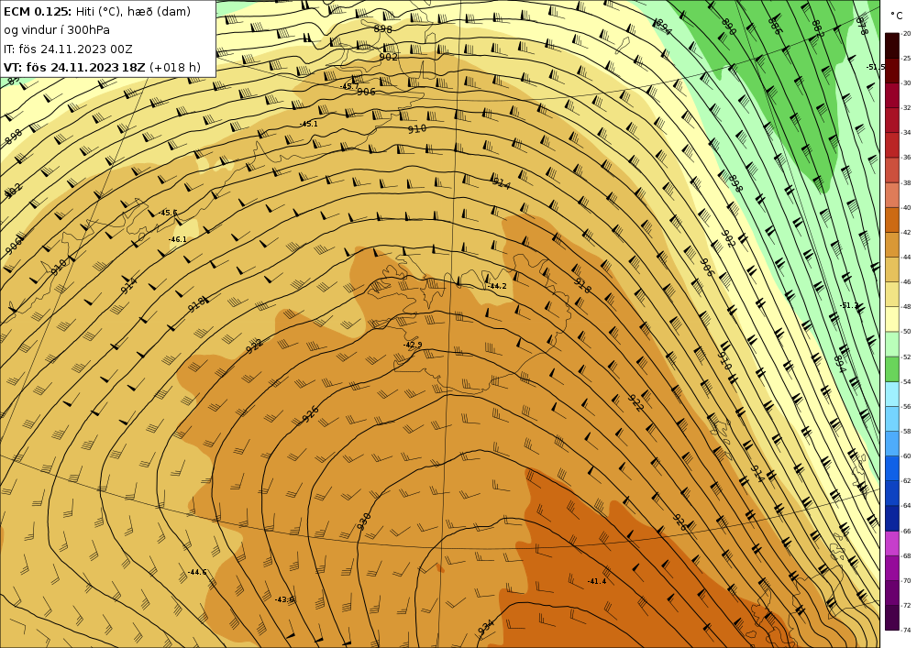Viewport: 917px width, 648px height.
Task: Click the '-44.2' temperature value on the map
Action: click(496, 286)
